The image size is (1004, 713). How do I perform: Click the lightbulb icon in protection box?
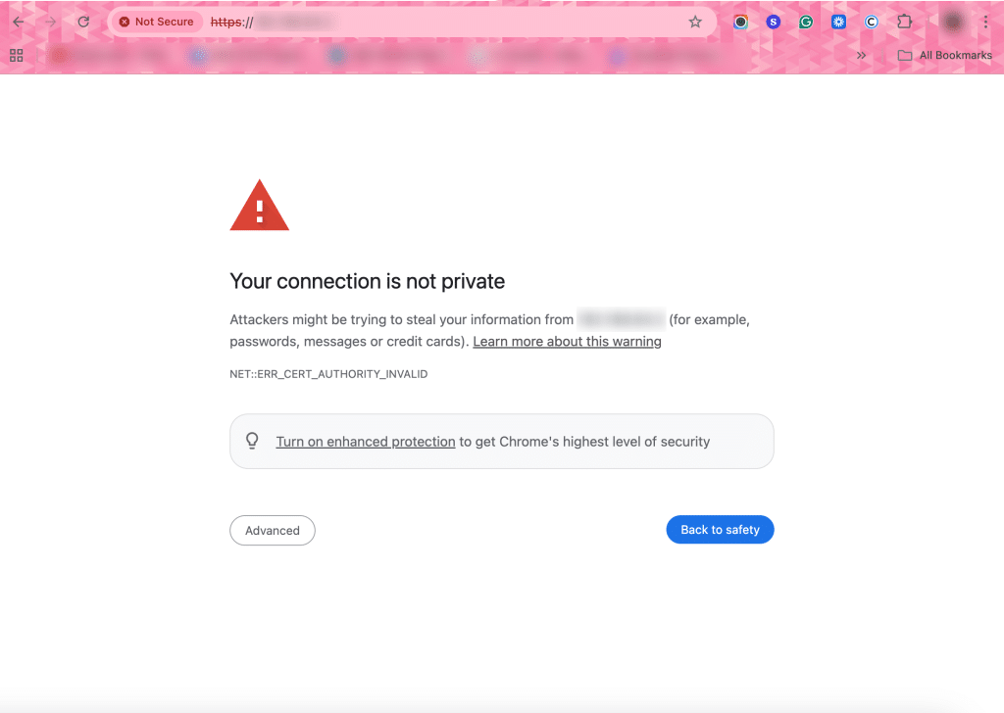coord(252,441)
